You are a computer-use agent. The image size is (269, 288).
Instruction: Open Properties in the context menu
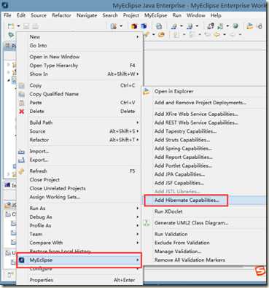[42, 280]
